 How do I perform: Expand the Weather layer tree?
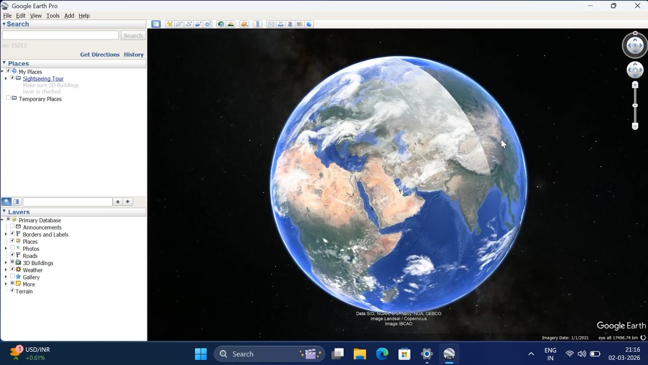point(6,270)
